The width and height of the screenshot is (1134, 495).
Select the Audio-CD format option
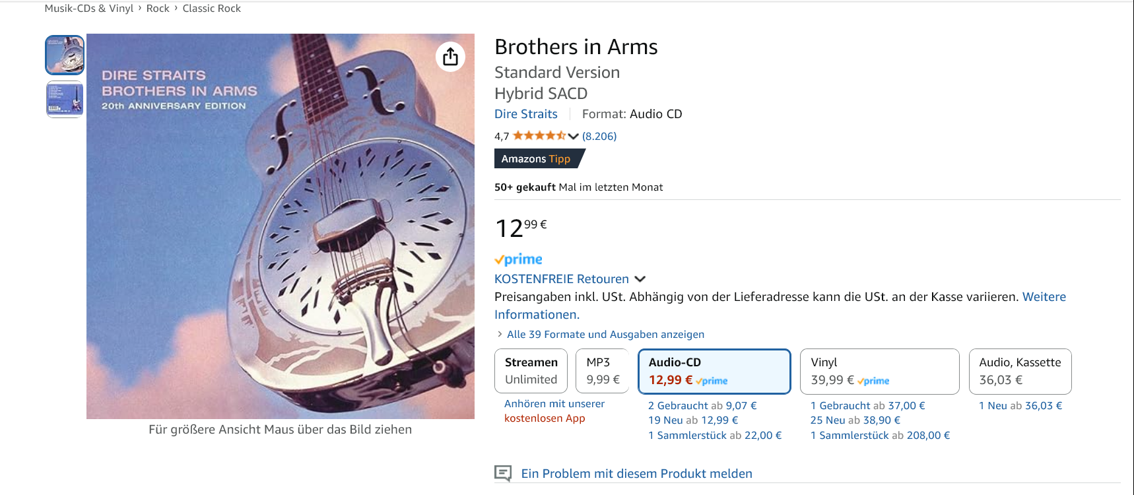point(714,371)
